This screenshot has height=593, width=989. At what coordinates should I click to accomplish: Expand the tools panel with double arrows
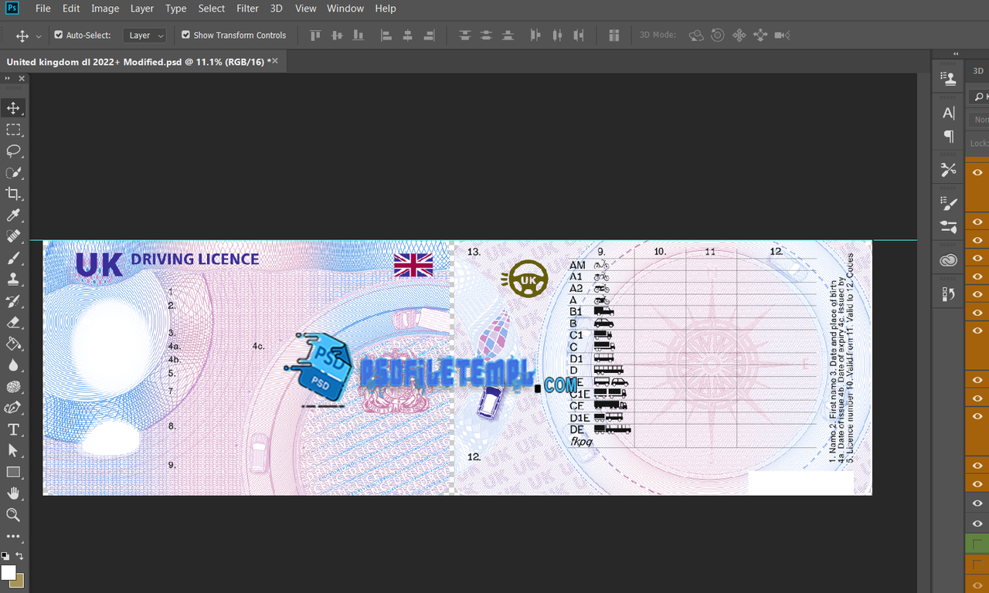pos(8,78)
